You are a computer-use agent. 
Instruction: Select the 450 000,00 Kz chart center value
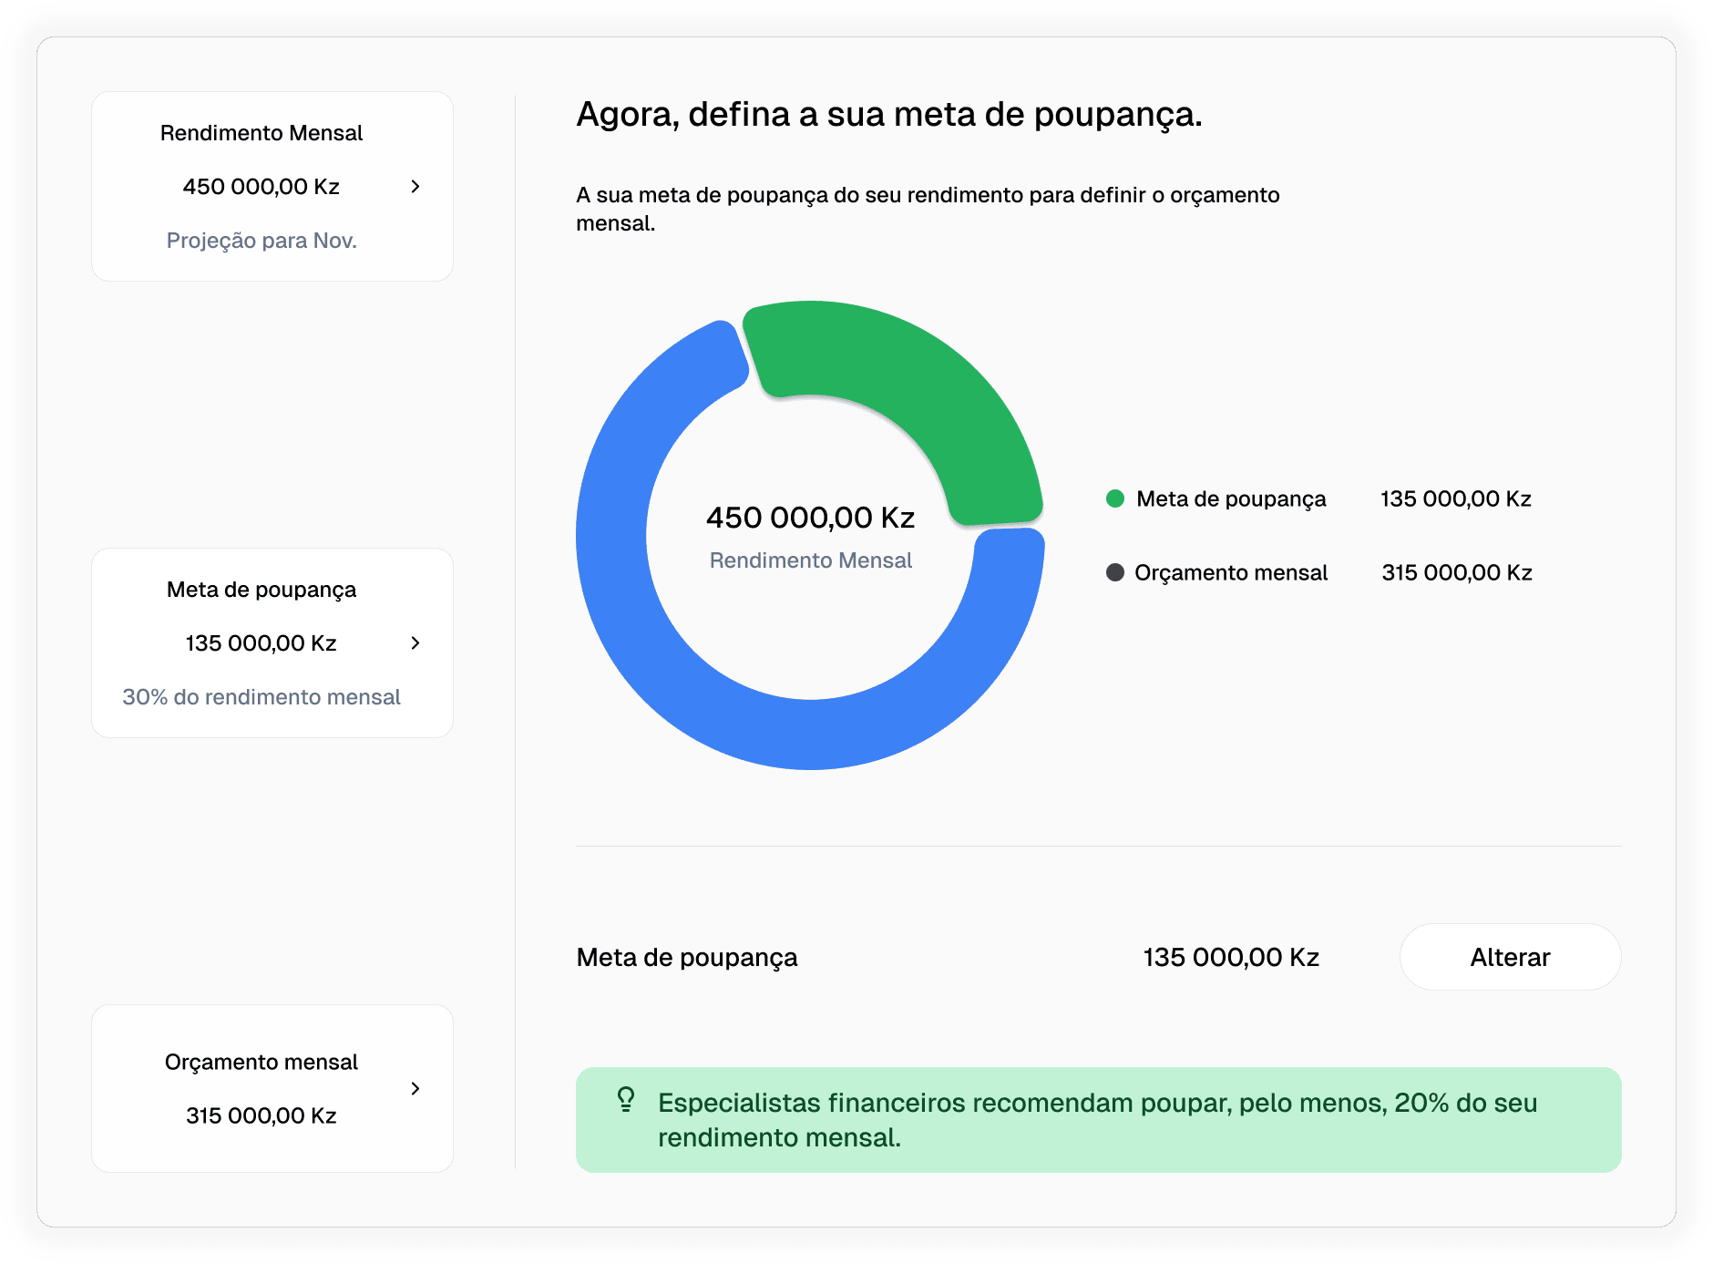[811, 516]
